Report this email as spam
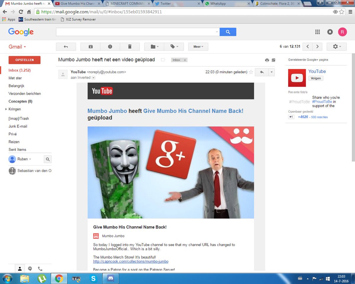 point(110,47)
